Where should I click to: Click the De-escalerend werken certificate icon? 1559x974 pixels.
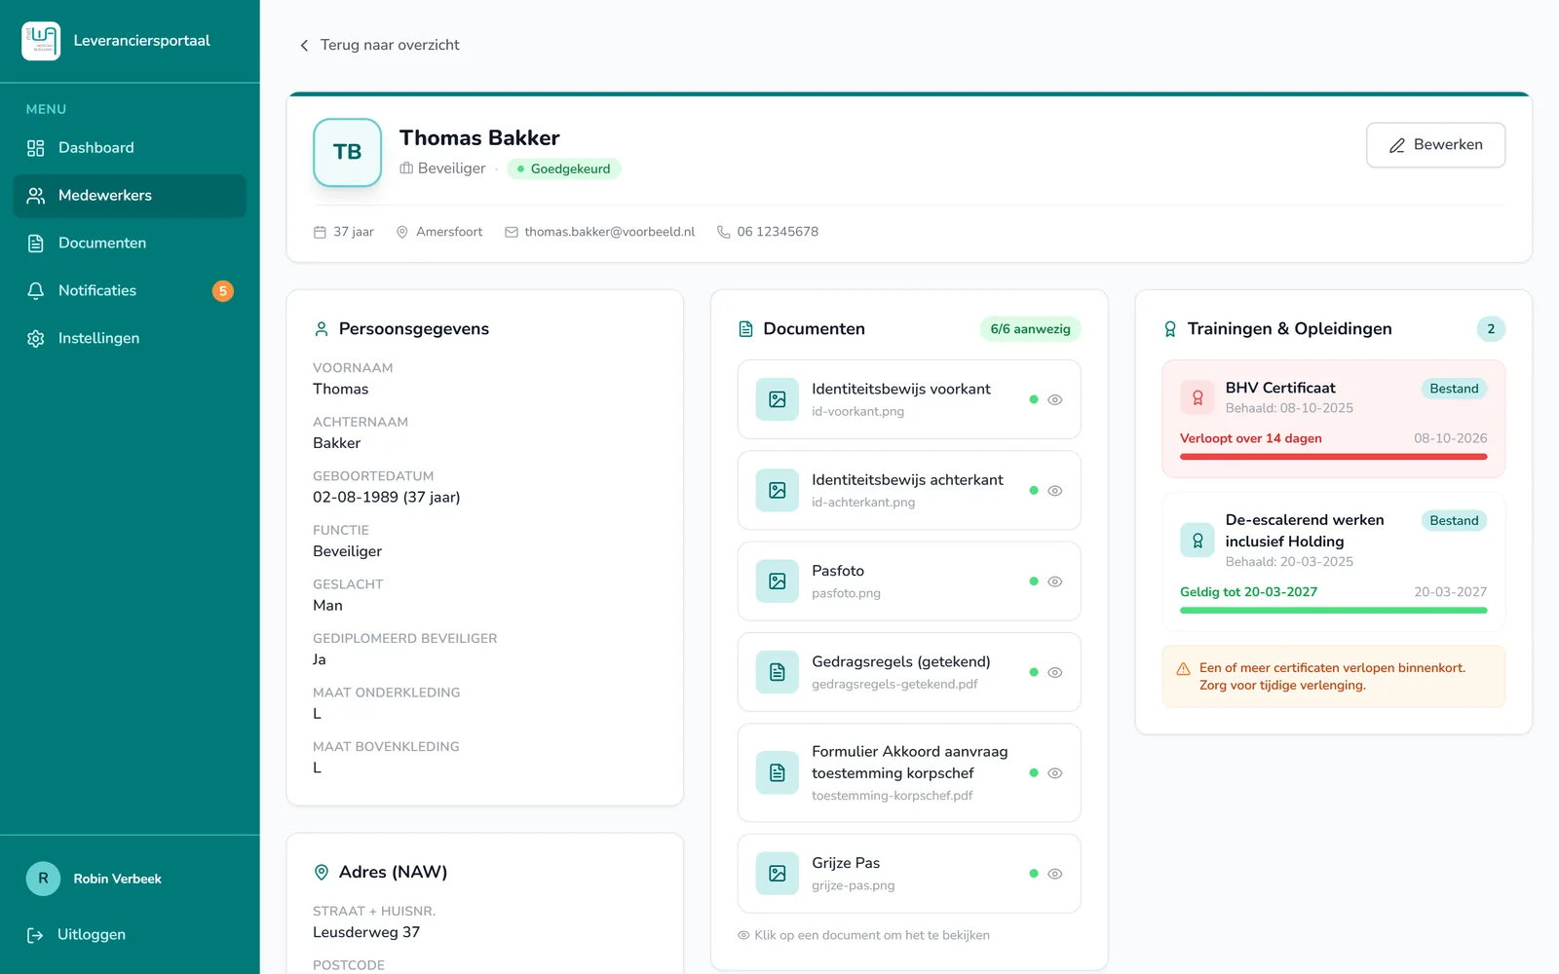[x=1198, y=541]
